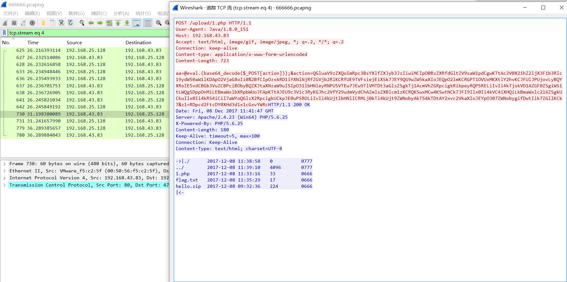
Task: Click the hello.zip listing row
Action: pos(244,186)
